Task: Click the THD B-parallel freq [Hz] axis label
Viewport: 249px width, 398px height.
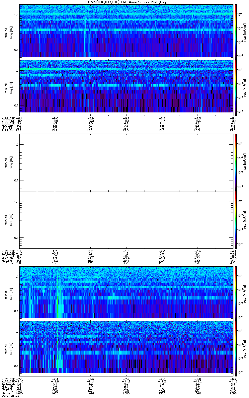Action: point(11,220)
